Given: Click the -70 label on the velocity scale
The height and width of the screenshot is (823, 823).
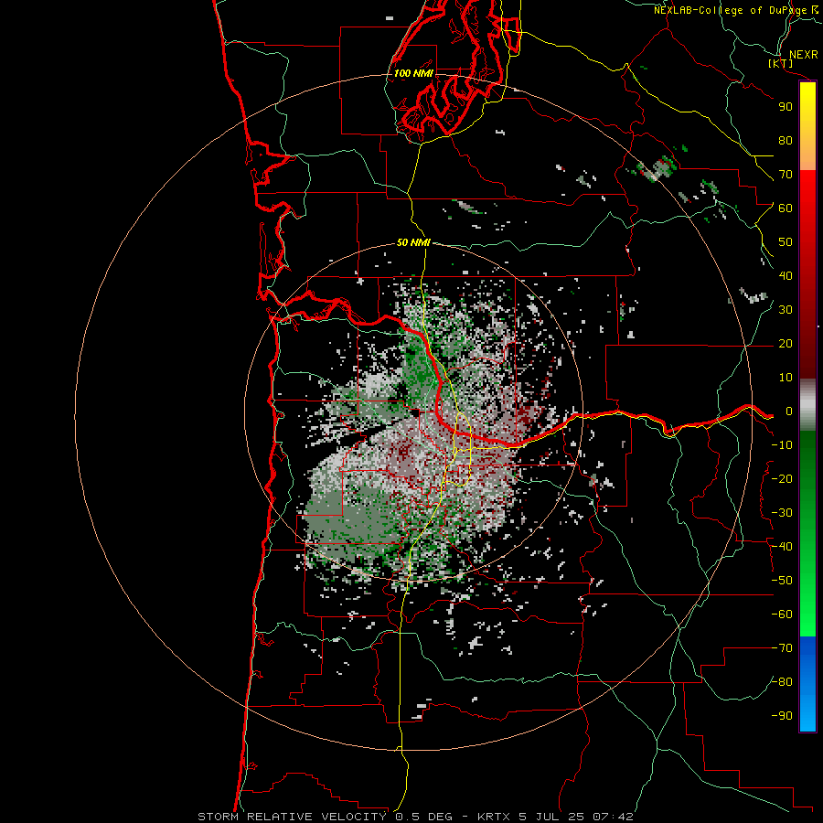Looking at the screenshot, I should pos(782,648).
